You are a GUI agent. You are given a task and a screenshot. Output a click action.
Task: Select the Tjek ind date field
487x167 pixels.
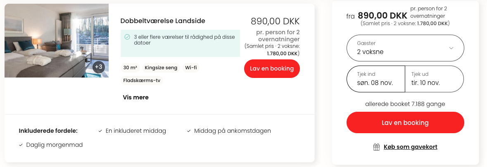pos(376,79)
